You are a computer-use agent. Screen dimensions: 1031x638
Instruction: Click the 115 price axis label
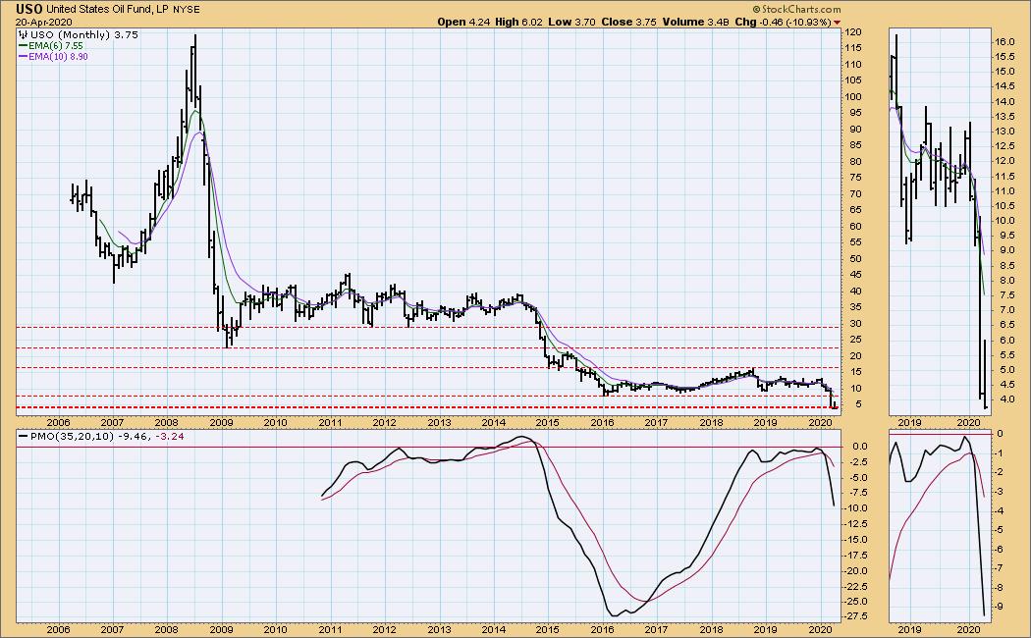click(x=853, y=49)
